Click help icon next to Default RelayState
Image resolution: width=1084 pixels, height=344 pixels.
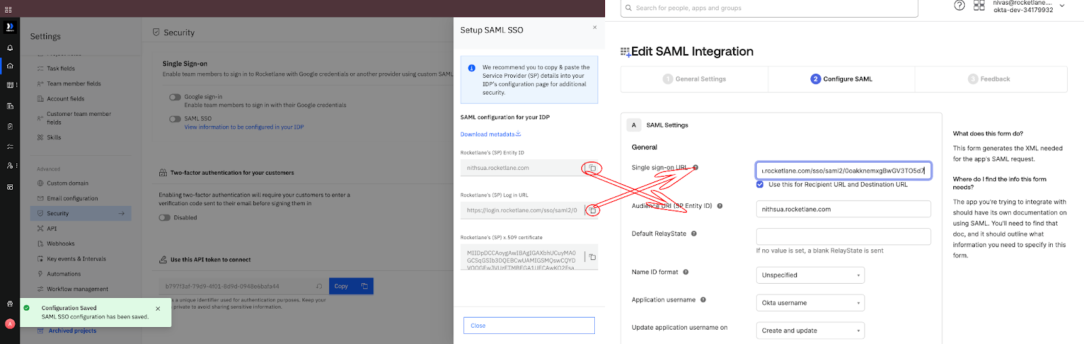(x=694, y=234)
